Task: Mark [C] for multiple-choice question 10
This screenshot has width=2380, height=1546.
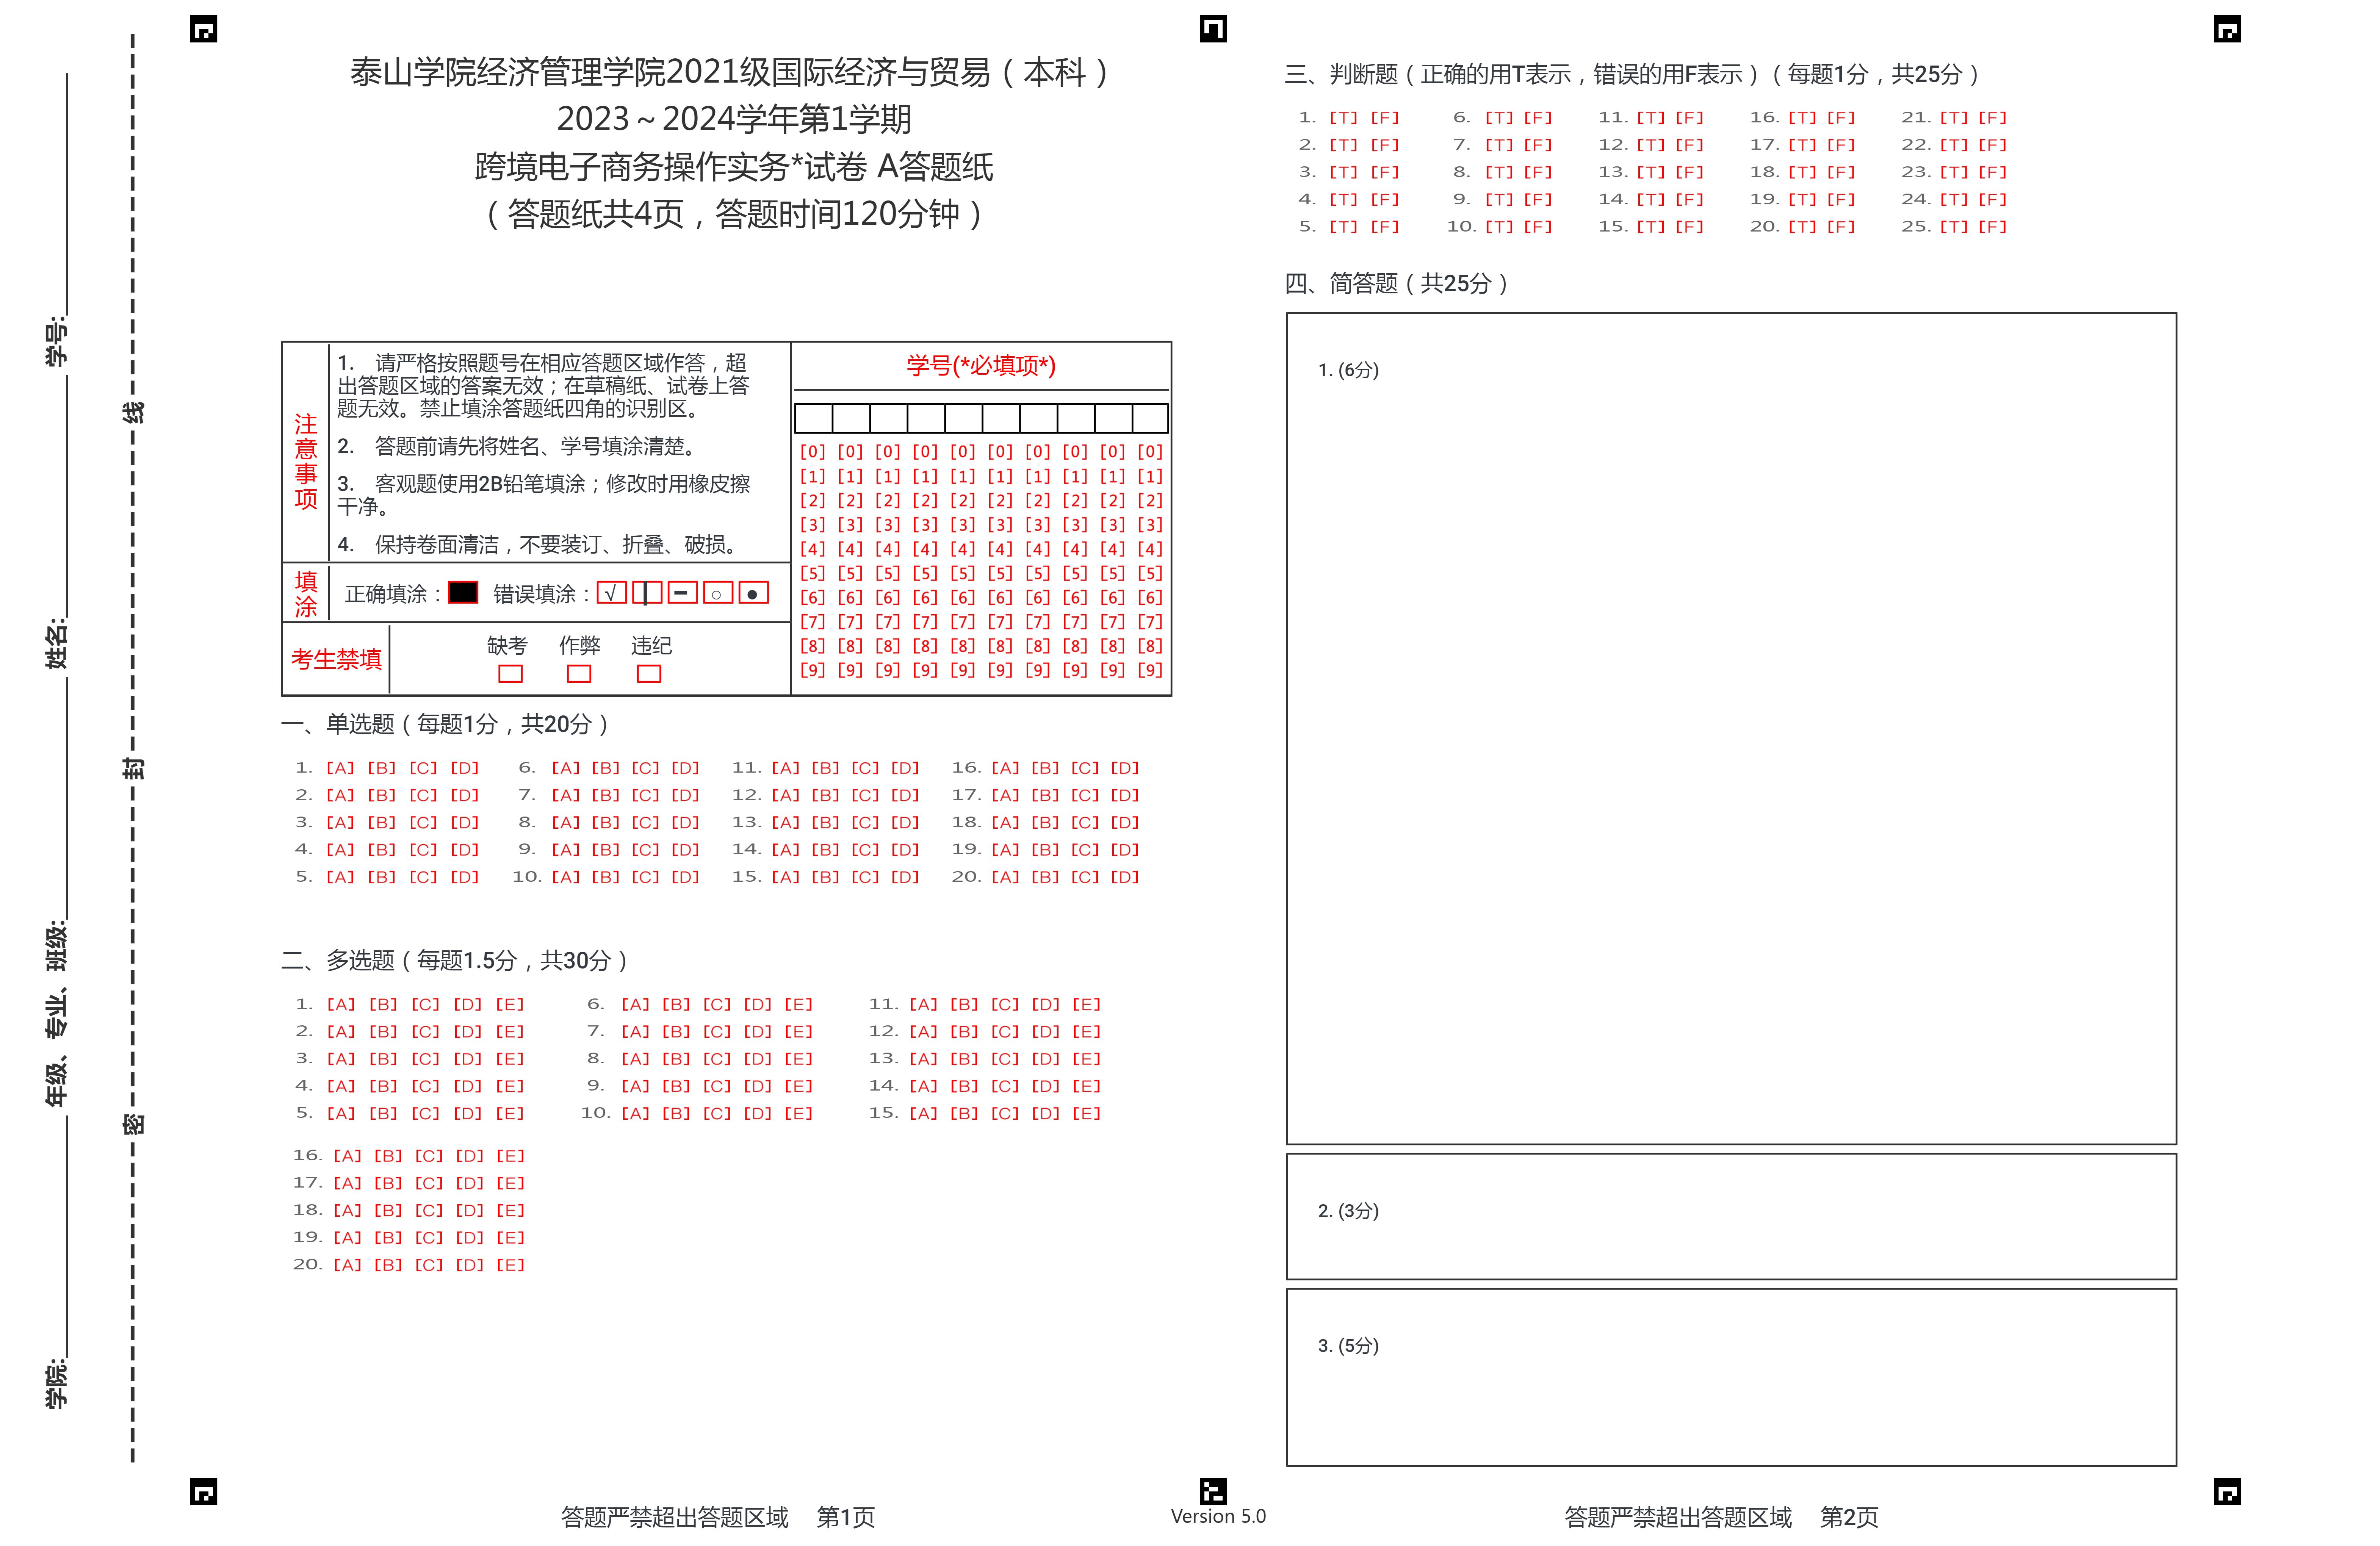Action: 717,1113
